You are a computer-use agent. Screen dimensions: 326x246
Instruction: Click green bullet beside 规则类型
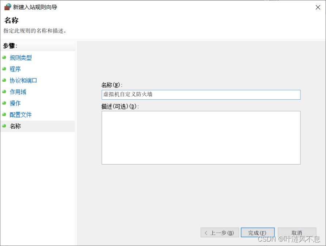pos(4,57)
